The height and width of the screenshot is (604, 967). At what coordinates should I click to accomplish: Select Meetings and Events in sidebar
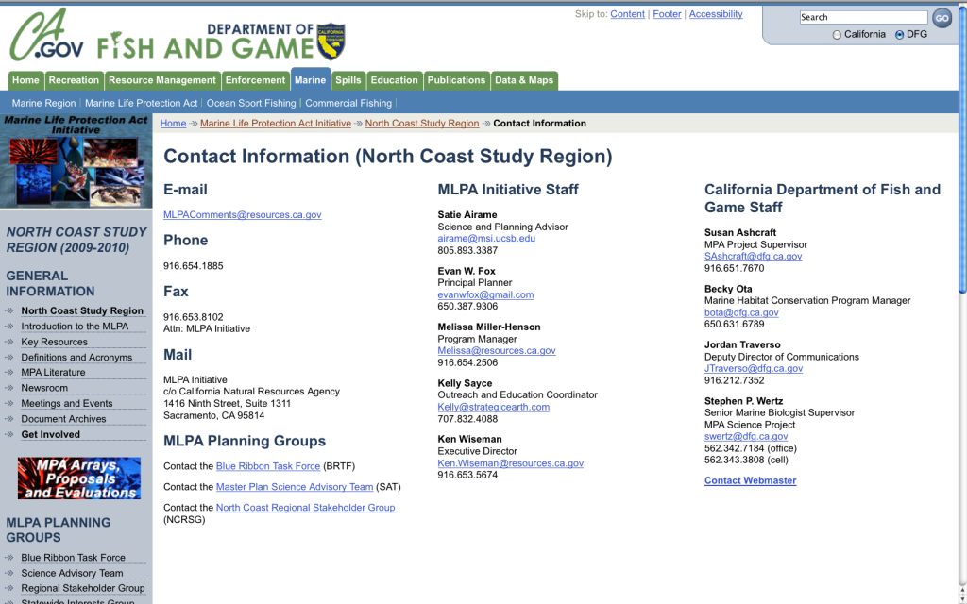[x=67, y=403]
